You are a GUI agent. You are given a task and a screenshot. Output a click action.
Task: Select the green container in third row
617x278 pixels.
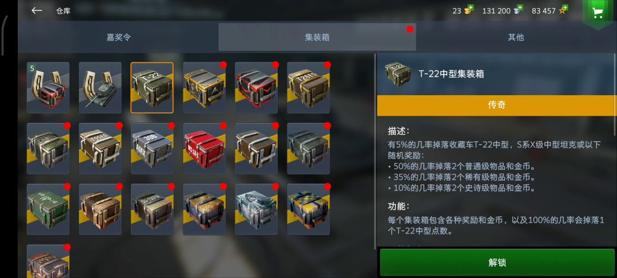(48, 209)
